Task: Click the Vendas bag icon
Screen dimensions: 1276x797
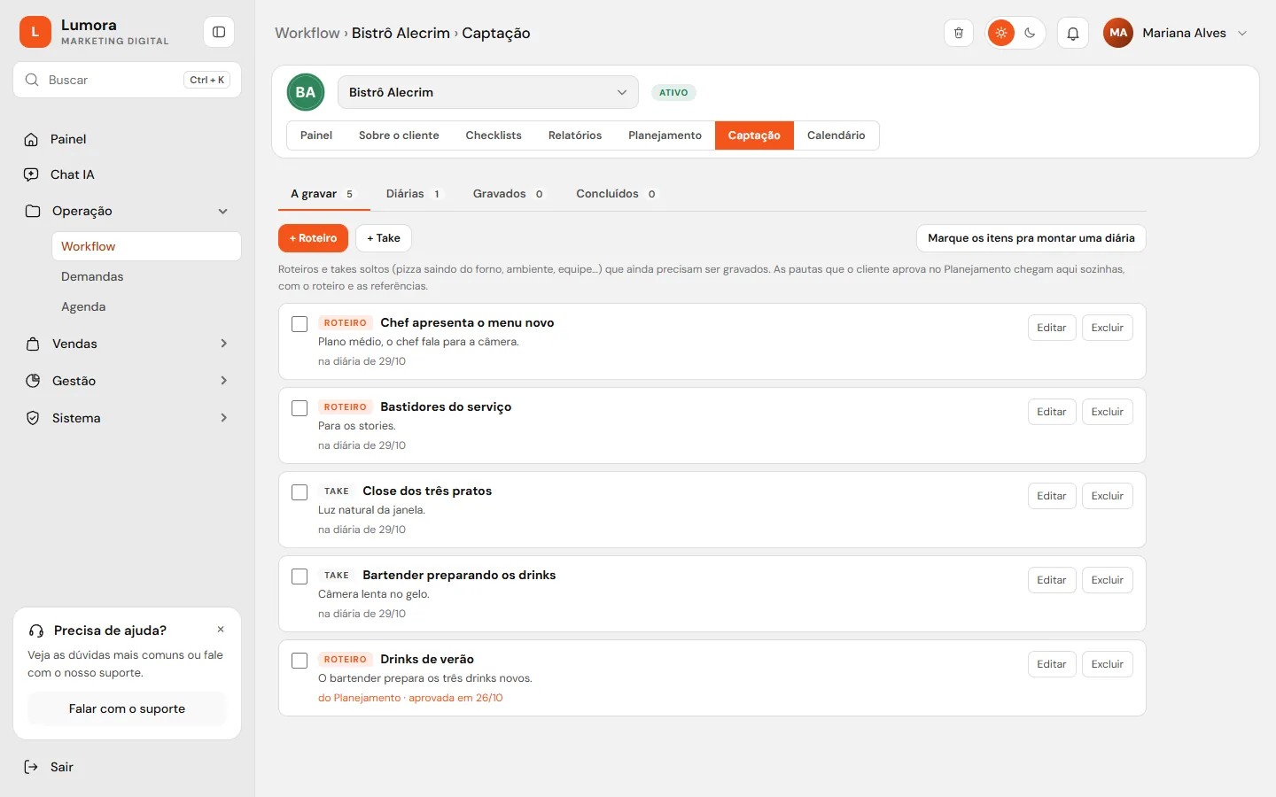Action: [x=33, y=344]
